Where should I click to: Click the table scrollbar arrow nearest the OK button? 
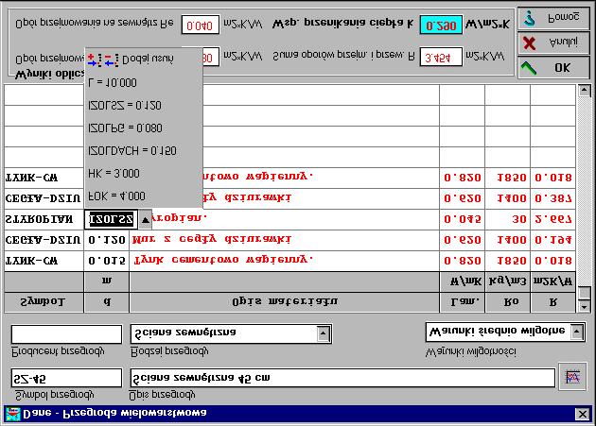585,91
